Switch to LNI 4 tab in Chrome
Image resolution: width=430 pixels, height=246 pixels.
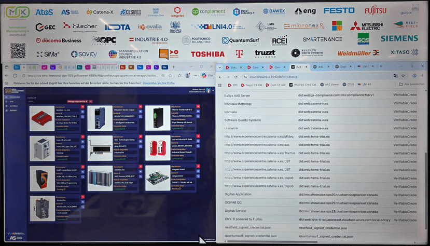366,66
